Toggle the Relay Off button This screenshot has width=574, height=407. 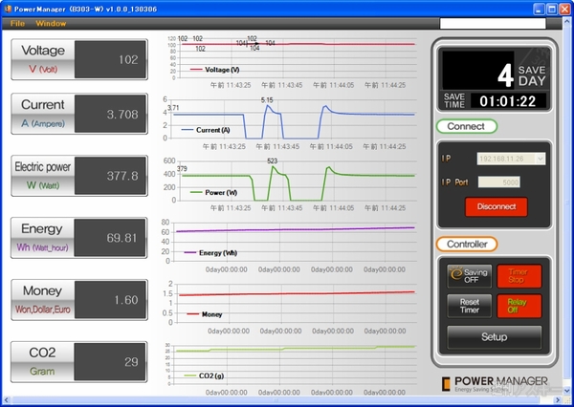click(x=519, y=306)
